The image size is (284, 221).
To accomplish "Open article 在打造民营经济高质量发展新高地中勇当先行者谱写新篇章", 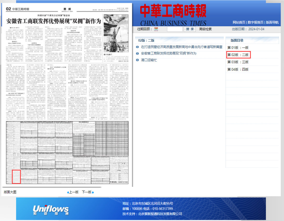I will tap(181, 47).
